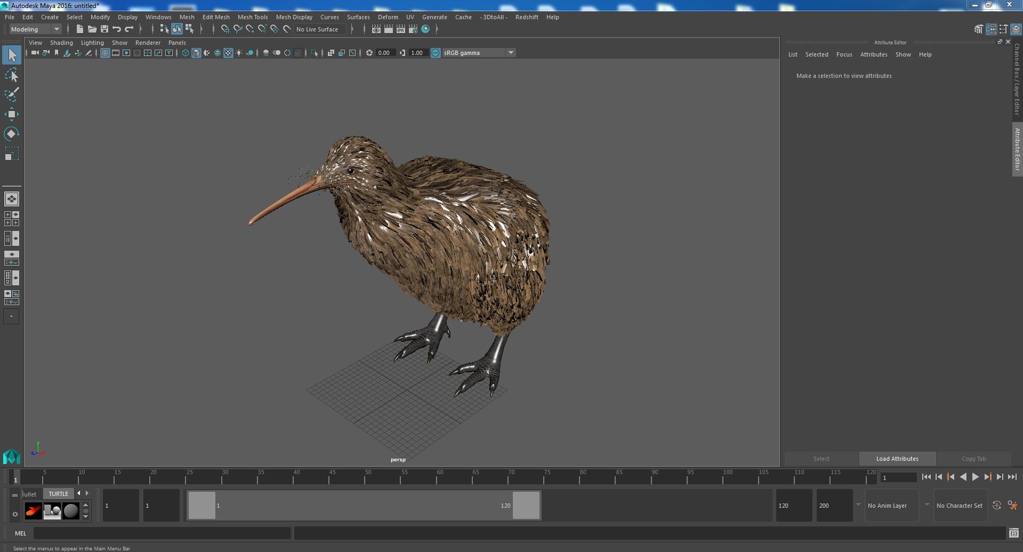Screen dimensions: 1023x552
Task: Create a new scene with page icon
Action: 80,29
